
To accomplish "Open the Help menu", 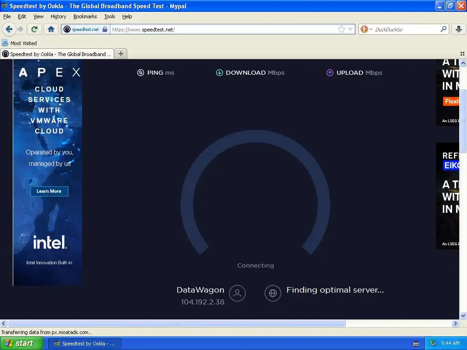I will [x=127, y=16].
